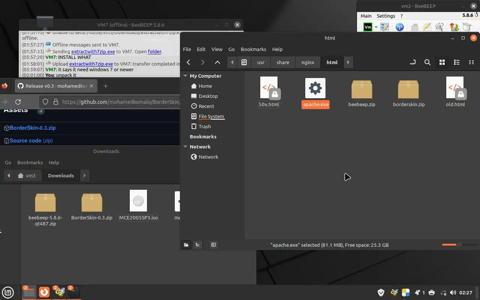Click Firefox icon in taskbar
480x300 pixels.
coord(44,292)
